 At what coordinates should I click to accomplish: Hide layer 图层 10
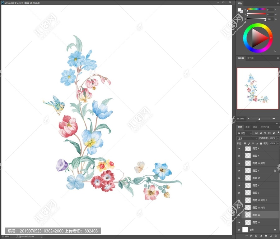pos(239,223)
